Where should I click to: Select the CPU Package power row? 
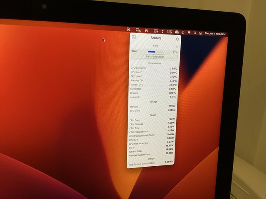pos(152,124)
